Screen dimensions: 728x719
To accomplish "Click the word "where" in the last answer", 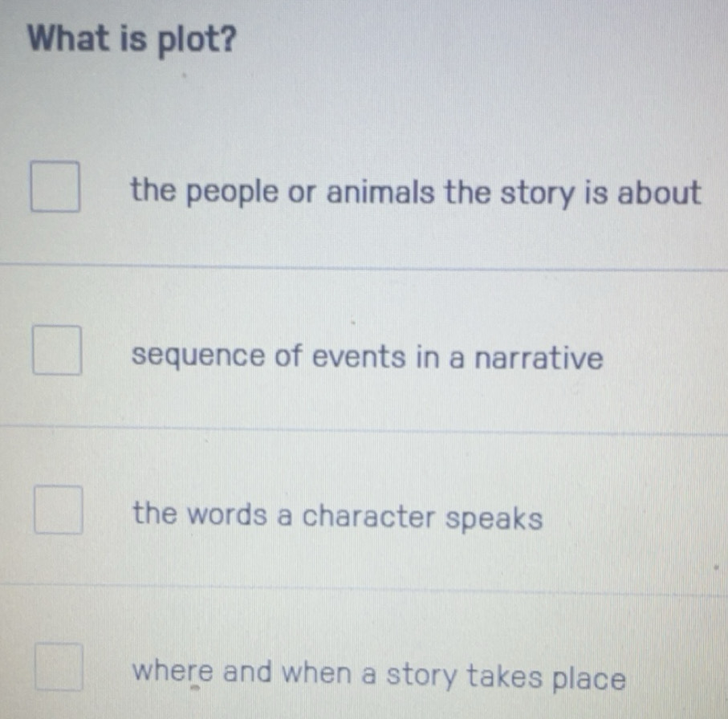I will point(173,673).
